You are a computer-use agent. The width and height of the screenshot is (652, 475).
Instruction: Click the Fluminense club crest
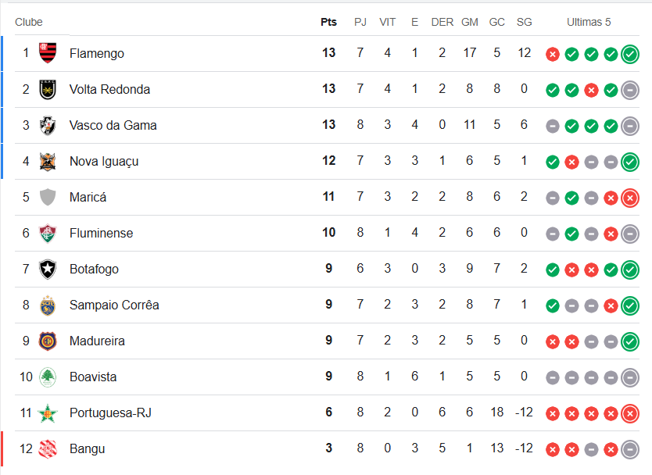coord(48,233)
